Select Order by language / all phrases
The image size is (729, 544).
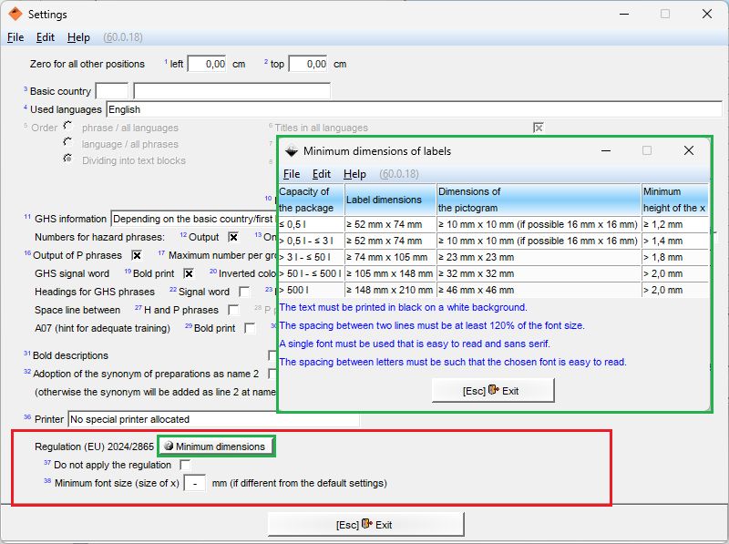tap(67, 142)
